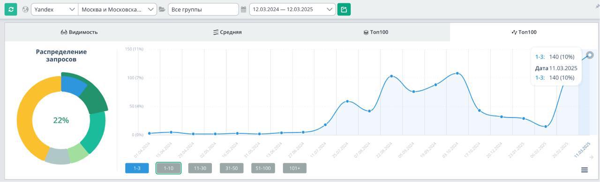The height and width of the screenshot is (182, 600).
Task: Click the 13.06.2024 x-axis date label
Action: [x=274, y=150]
